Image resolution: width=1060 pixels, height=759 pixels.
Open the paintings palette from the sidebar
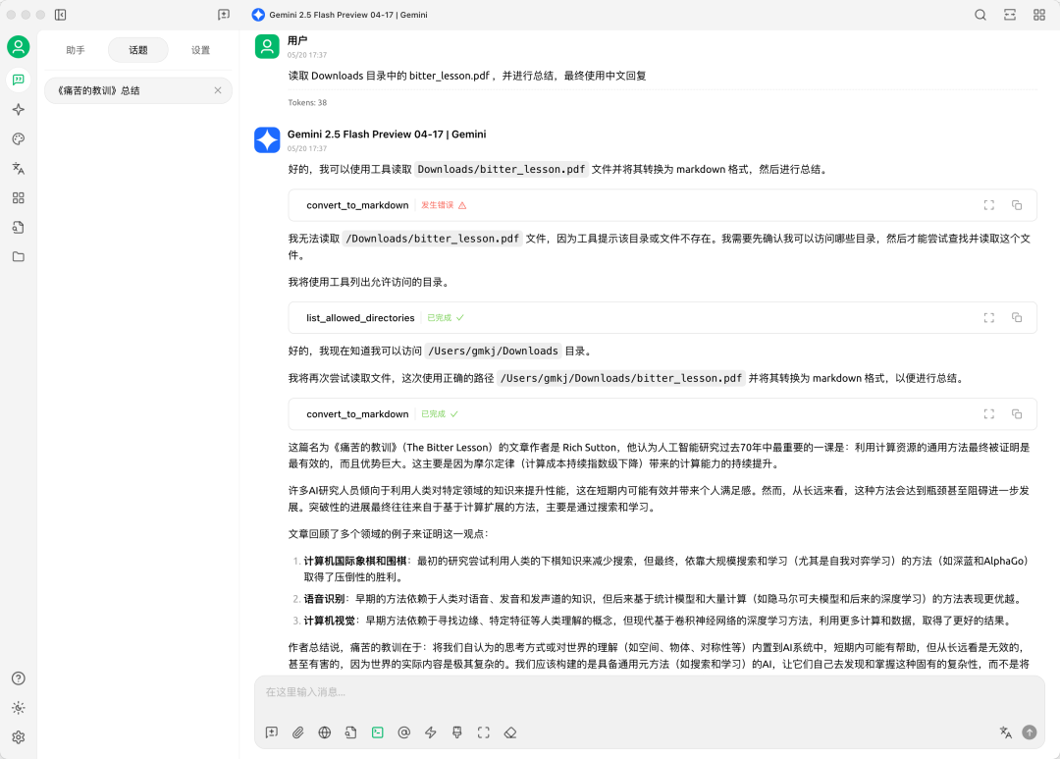coord(18,138)
